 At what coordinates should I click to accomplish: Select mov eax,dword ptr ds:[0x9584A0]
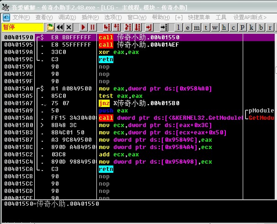[155, 89]
